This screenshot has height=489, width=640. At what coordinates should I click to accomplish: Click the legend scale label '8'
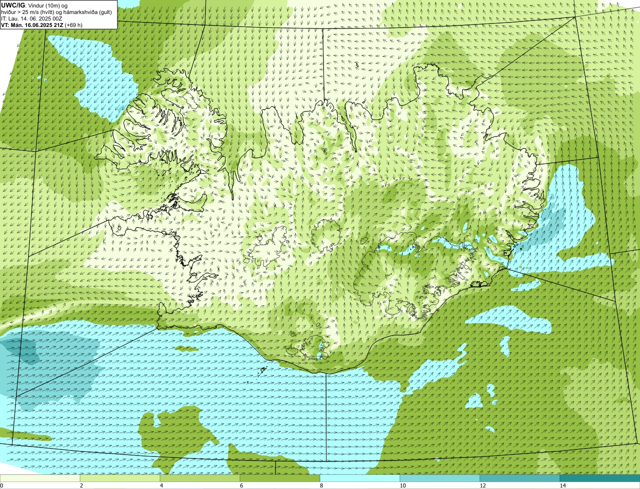321,485
